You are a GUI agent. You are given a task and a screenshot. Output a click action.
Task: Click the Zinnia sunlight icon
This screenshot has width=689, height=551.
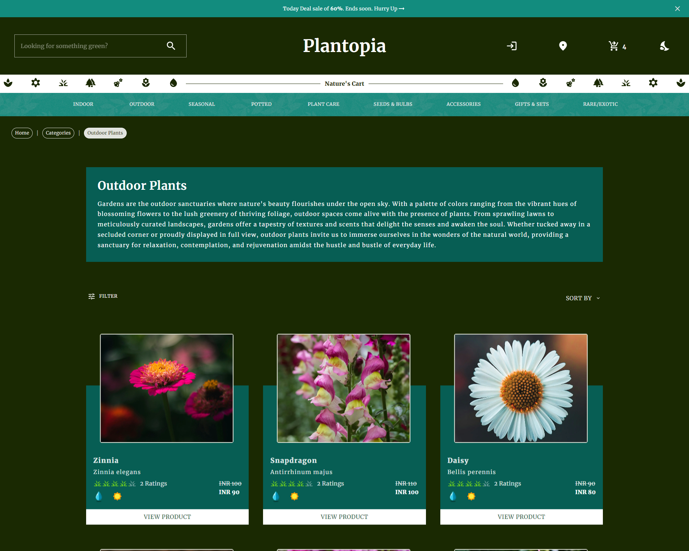(x=117, y=496)
